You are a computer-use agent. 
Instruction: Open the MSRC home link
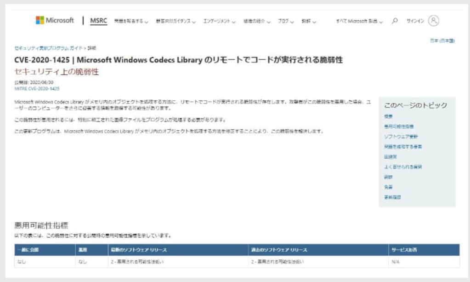click(98, 21)
